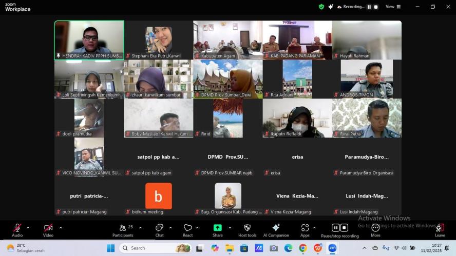Click the green encryption shield icon
The width and height of the screenshot is (456, 256).
click(321, 7)
